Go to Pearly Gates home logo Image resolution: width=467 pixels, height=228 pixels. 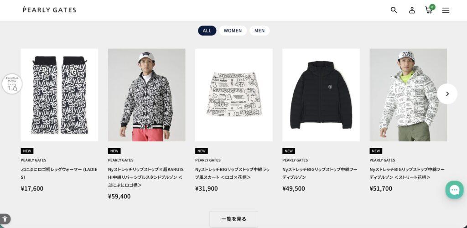[49, 10]
